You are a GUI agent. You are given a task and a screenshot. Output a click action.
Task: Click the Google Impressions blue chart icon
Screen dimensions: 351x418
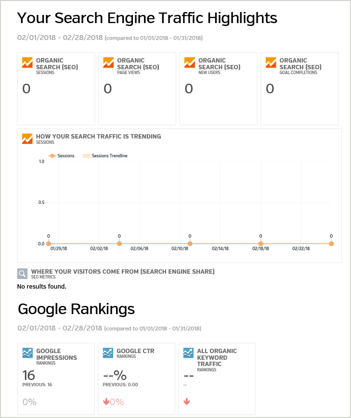tap(27, 353)
